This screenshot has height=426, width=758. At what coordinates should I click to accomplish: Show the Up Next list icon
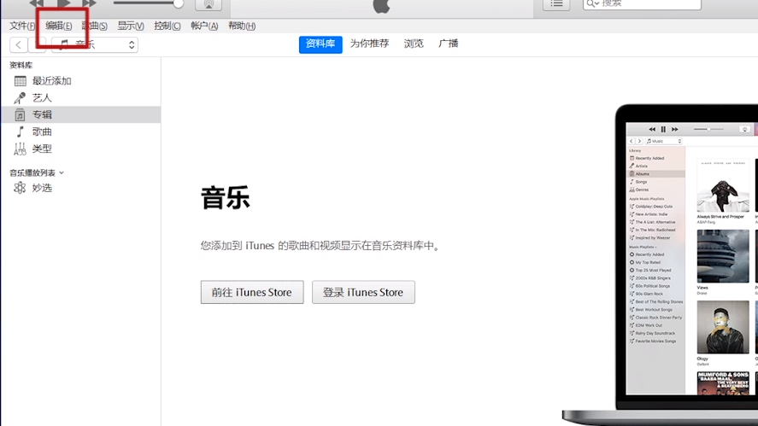pos(556,4)
